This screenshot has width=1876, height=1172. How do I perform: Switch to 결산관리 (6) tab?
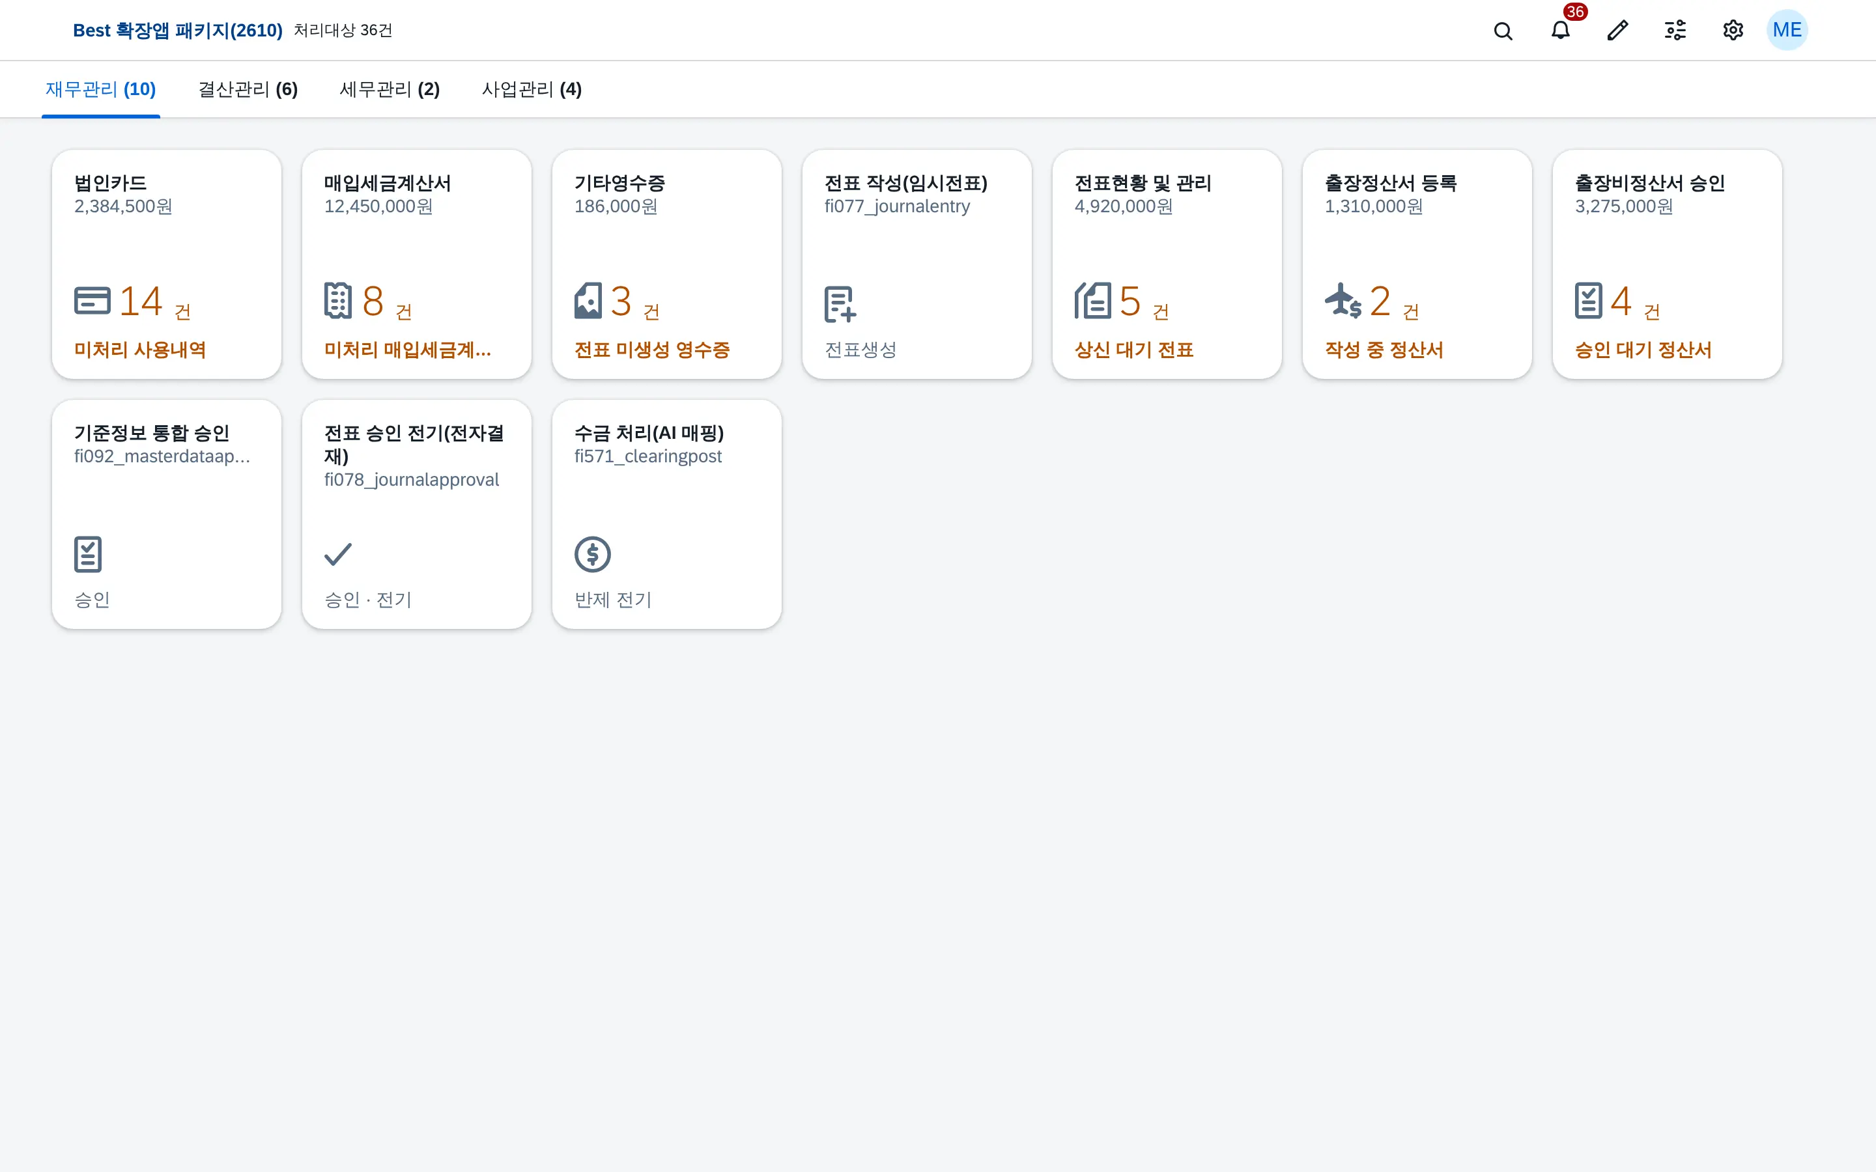pyautogui.click(x=248, y=89)
